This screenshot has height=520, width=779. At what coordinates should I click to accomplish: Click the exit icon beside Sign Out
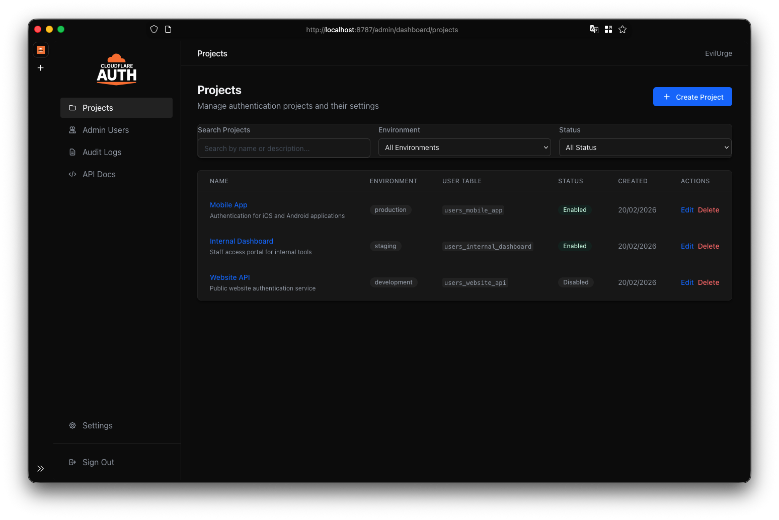point(72,462)
